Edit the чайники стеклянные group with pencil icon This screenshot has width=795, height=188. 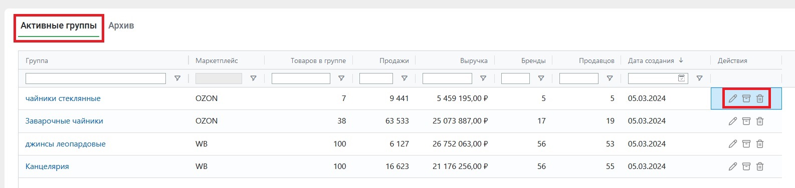(x=732, y=98)
